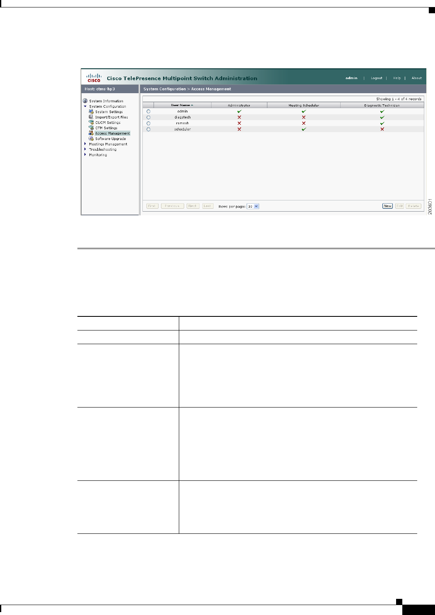Screen dimensions: 435x615
Task: Expand the Troubleshooting tree node
Action: 85,150
